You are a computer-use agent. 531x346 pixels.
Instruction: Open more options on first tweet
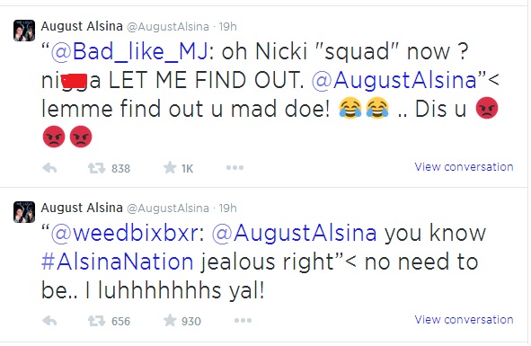pyautogui.click(x=235, y=167)
